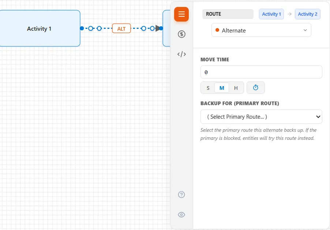Select the route's starting filled blue dot

coord(82,28)
